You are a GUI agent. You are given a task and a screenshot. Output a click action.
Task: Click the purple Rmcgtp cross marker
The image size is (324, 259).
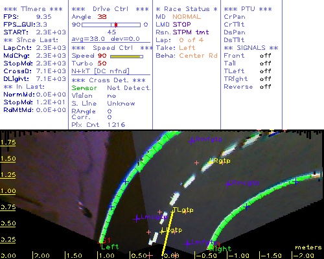[227, 185]
